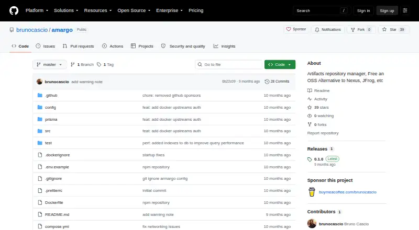Switch to the Projects tab
This screenshot has width=419, height=230.
pos(142,46)
